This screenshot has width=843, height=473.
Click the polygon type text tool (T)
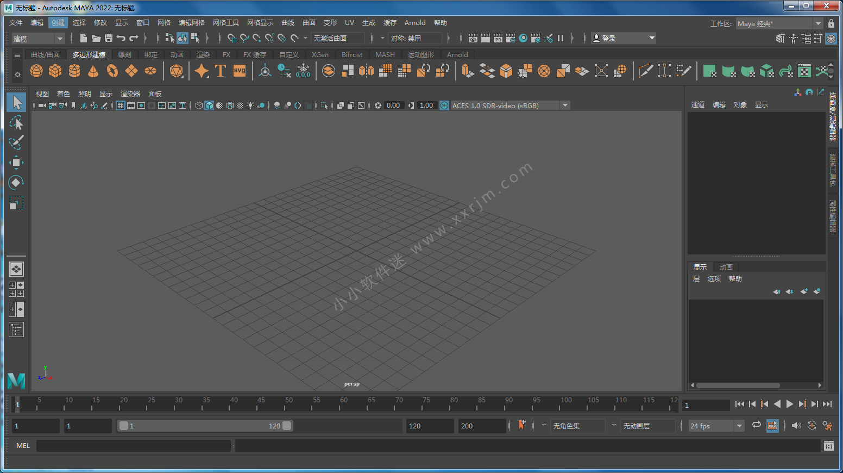tap(221, 71)
